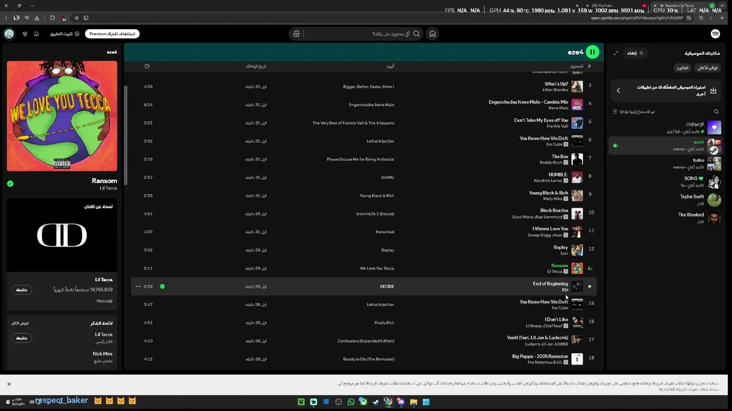Open Nick Mira in credits

pyautogui.click(x=103, y=354)
